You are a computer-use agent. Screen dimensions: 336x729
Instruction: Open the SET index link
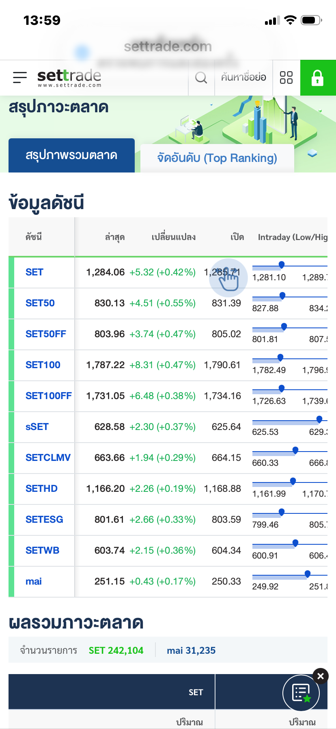[x=34, y=272]
